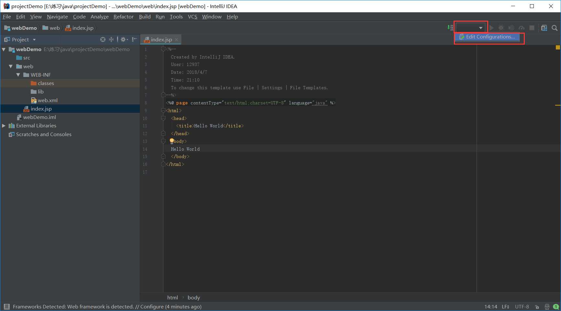Image resolution: width=561 pixels, height=311 pixels.
Task: Click Collapse All icon in Project panel
Action: 111,39
